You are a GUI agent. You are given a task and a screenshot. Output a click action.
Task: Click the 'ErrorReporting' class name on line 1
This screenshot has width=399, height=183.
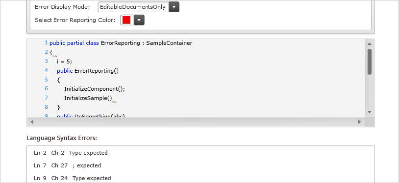[121, 43]
